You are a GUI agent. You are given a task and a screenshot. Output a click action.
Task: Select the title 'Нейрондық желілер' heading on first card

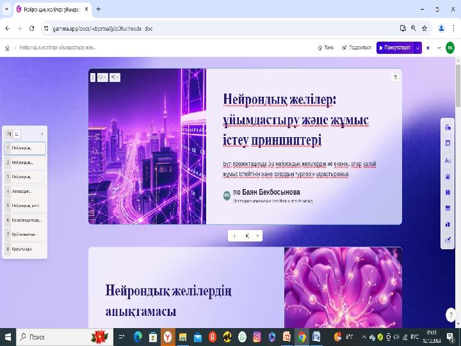296,120
